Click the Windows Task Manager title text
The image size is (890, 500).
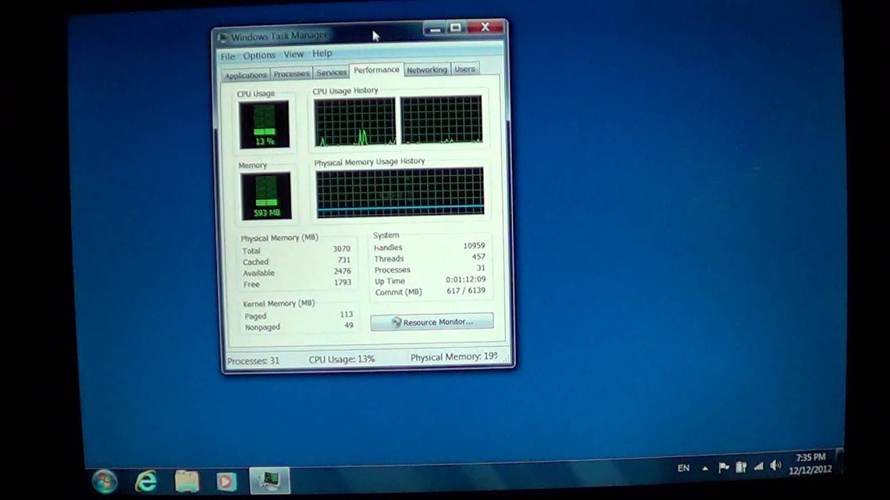pyautogui.click(x=279, y=36)
